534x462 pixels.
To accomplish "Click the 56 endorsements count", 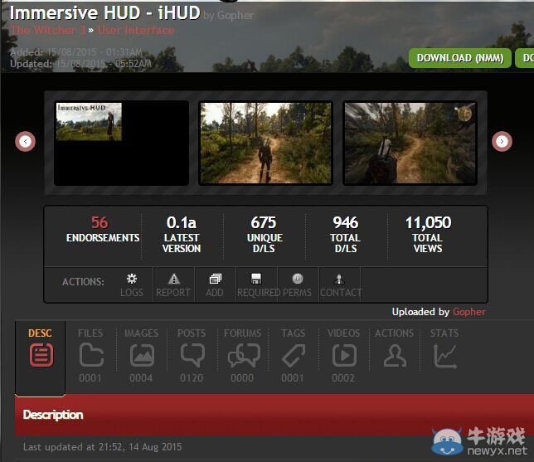I will [100, 222].
